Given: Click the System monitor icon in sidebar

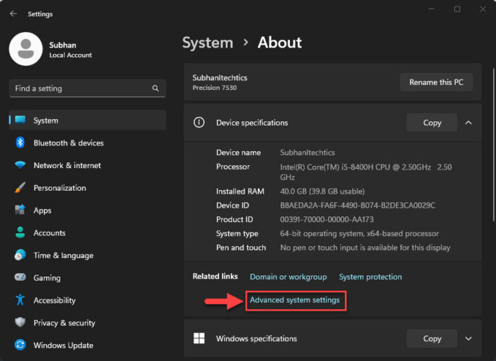Looking at the screenshot, I should pos(21,120).
